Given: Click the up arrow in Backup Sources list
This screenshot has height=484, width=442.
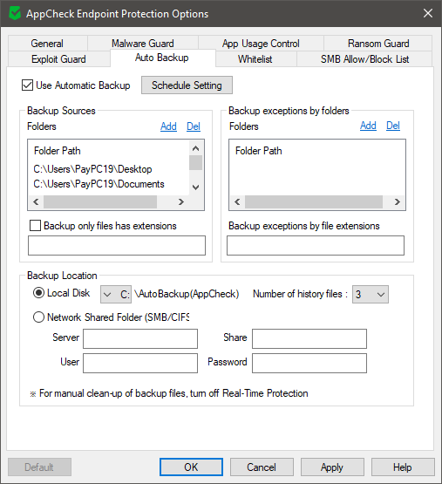Looking at the screenshot, I should [195, 148].
